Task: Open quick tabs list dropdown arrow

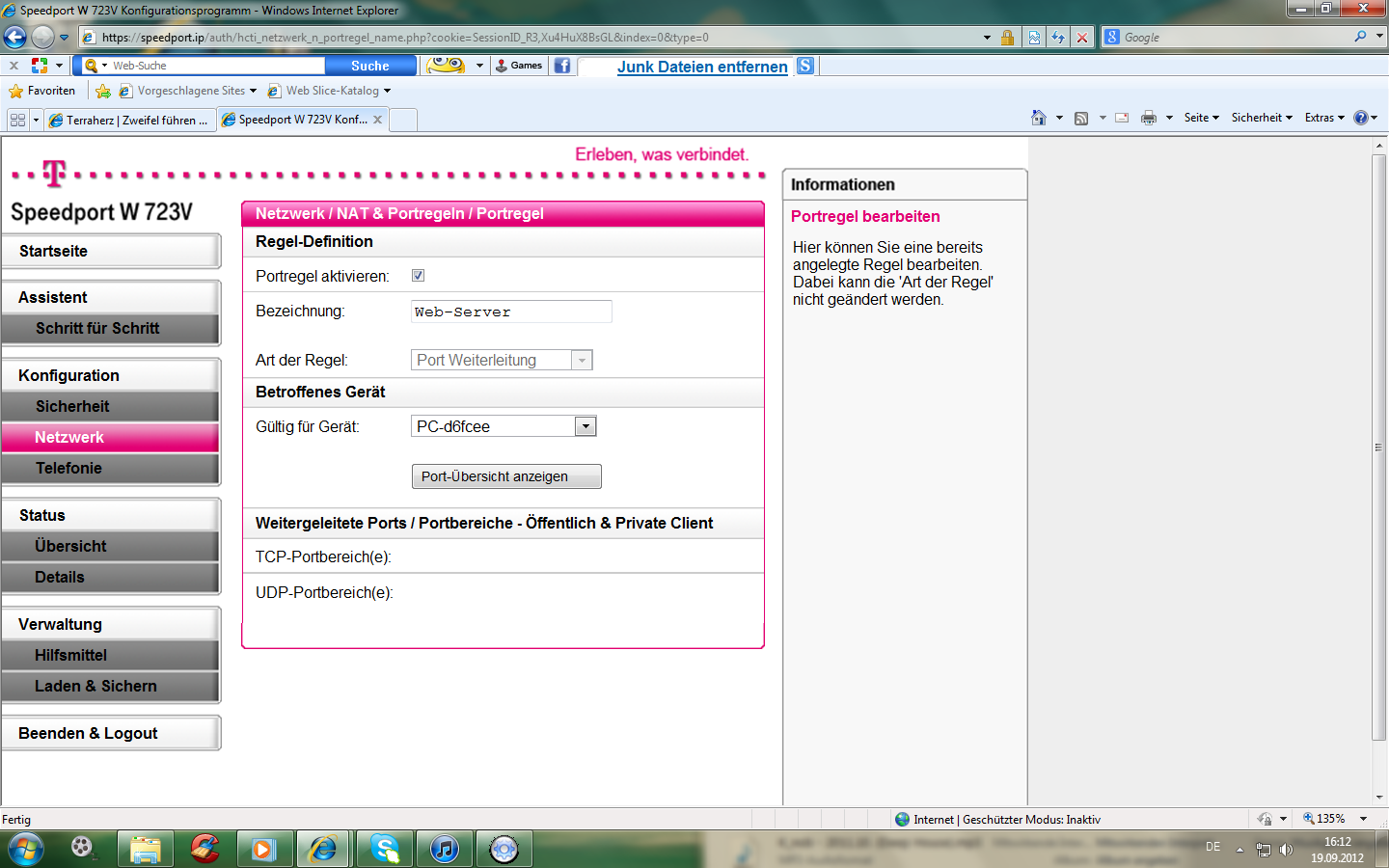Action: (x=36, y=120)
